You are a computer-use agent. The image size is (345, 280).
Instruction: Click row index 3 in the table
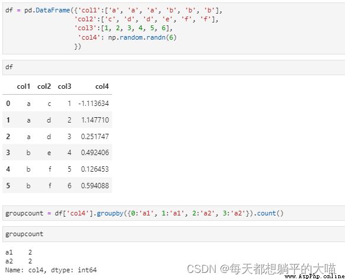coord(8,153)
